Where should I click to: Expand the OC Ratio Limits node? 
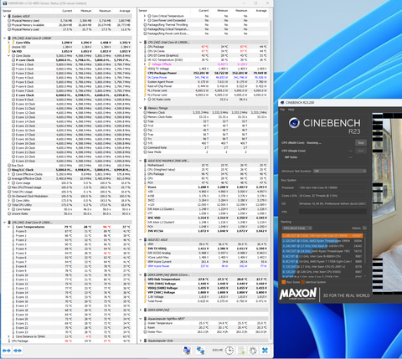(145, 100)
